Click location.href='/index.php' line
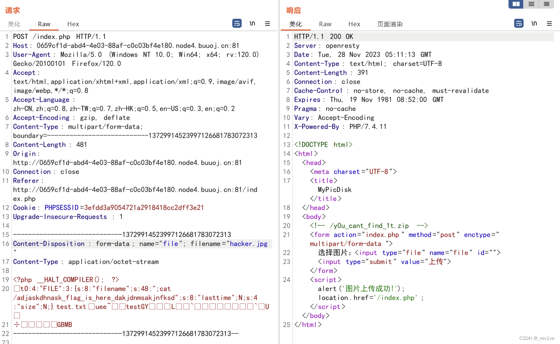560x344 pixels. point(371,297)
